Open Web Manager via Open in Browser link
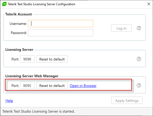This screenshot has width=153, height=116. pyautogui.click(x=83, y=86)
